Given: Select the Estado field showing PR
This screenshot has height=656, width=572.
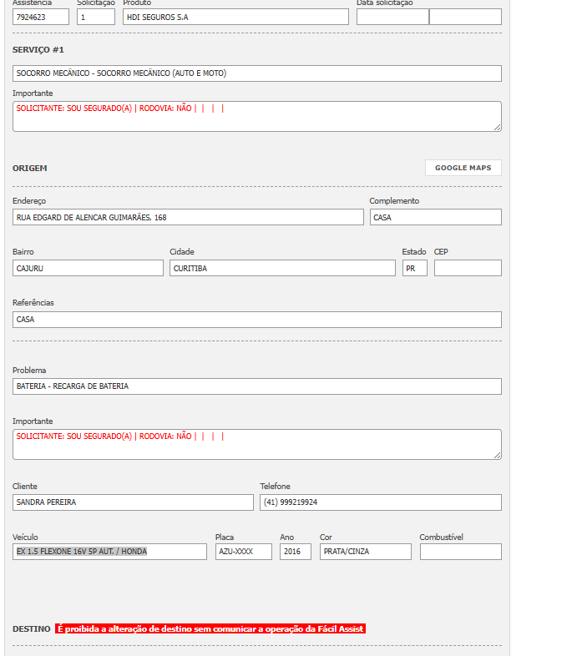Looking at the screenshot, I should pyautogui.click(x=414, y=268).
